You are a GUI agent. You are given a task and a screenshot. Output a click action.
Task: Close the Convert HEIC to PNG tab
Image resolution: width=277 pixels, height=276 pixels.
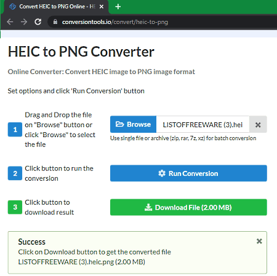102,7
